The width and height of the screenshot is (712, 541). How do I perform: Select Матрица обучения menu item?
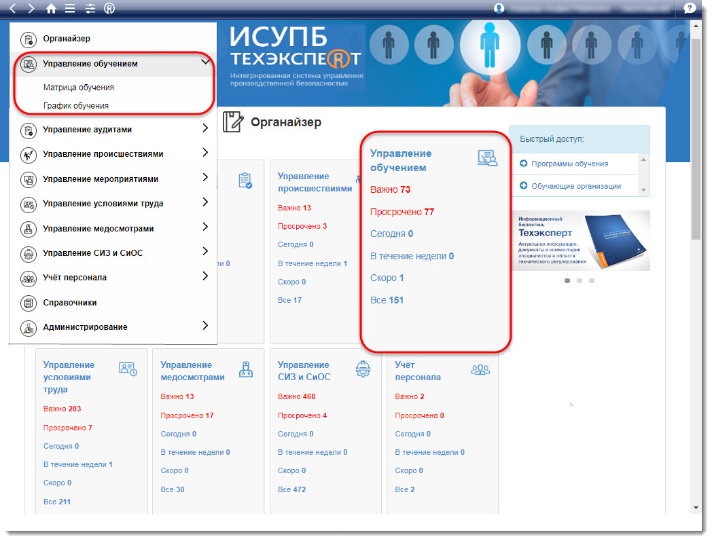(x=78, y=88)
